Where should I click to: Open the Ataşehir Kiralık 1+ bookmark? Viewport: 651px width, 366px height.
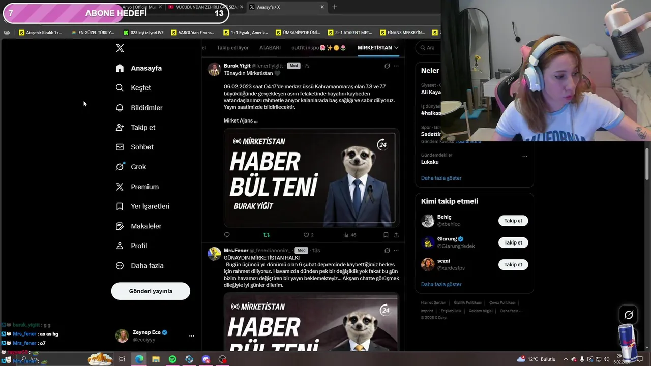[40, 33]
